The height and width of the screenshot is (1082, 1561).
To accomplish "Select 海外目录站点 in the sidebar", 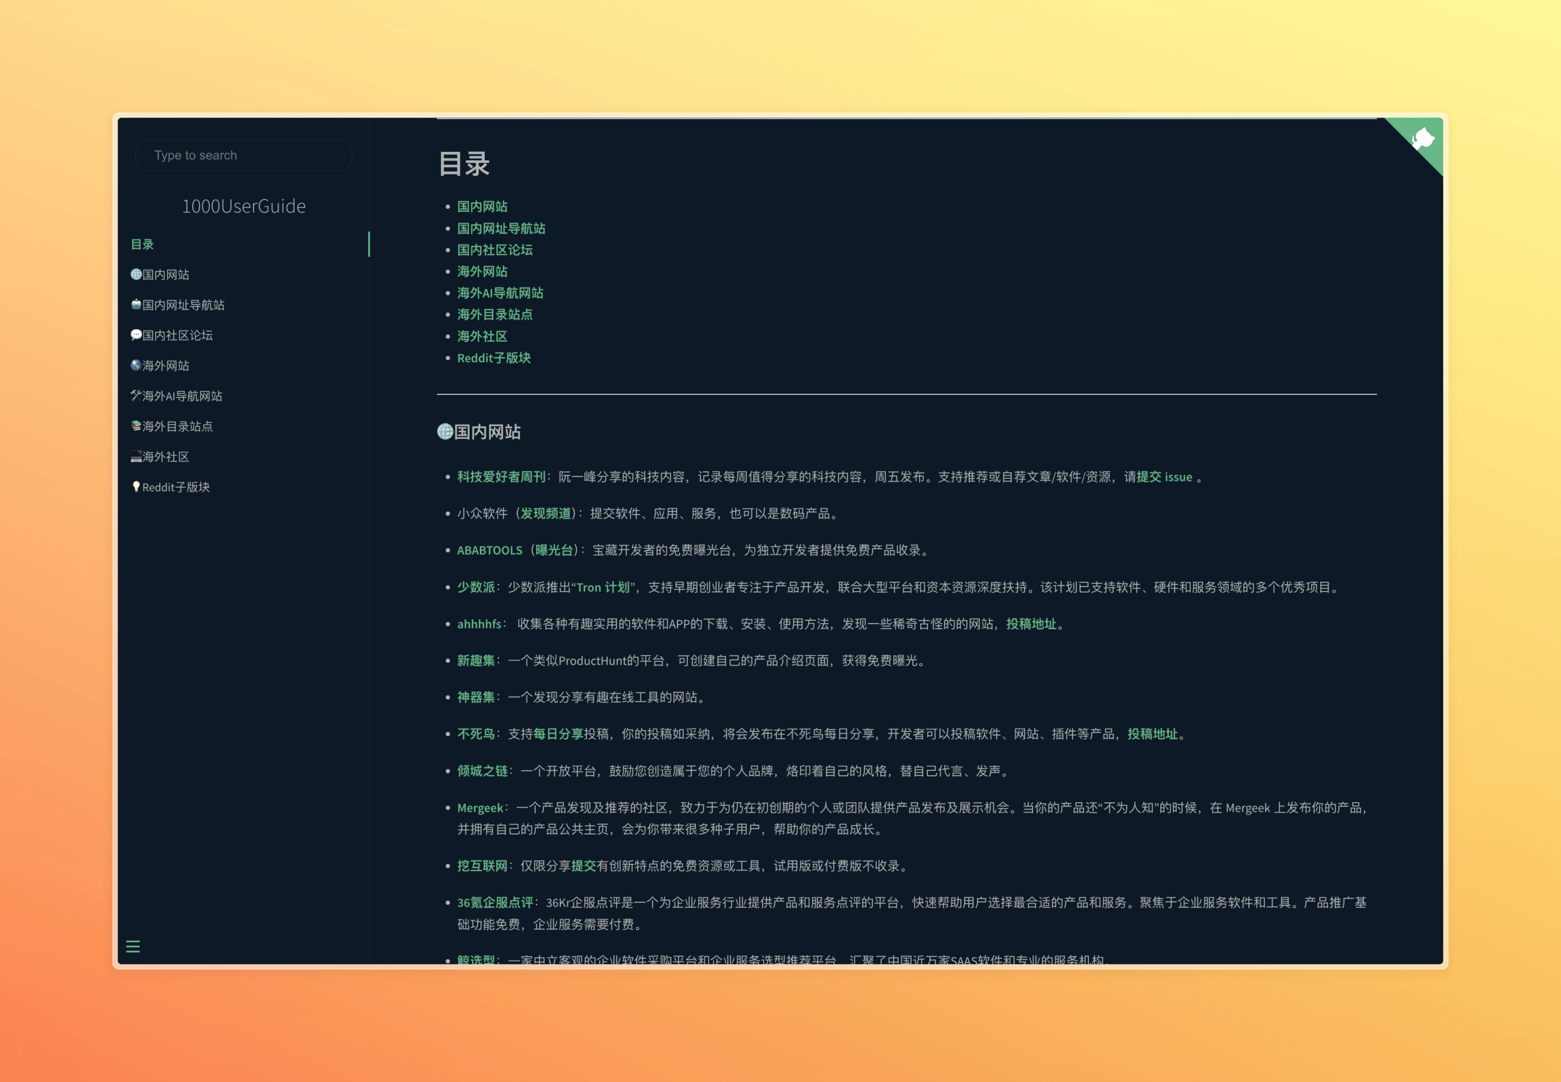I will [171, 427].
